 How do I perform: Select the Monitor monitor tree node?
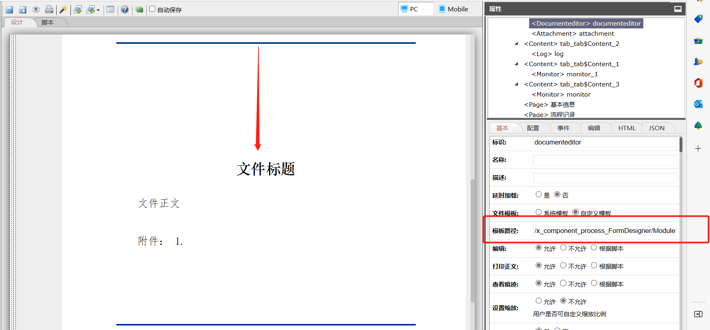(x=561, y=95)
